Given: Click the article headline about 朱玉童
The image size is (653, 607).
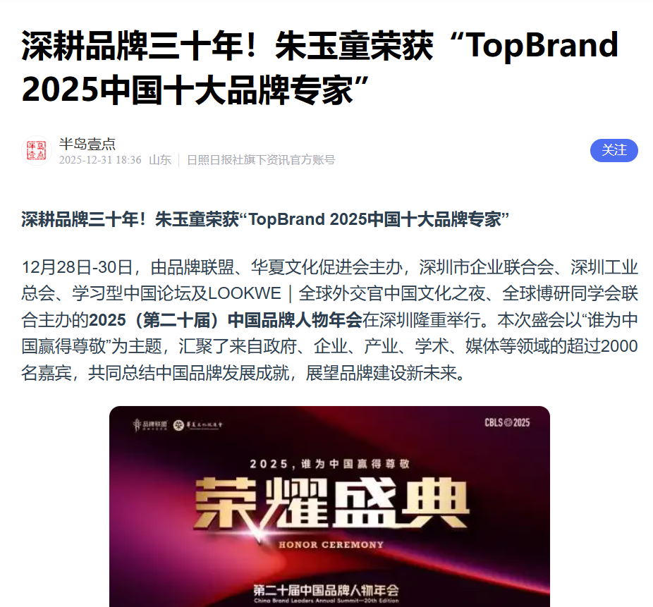Looking at the screenshot, I should tap(320, 68).
